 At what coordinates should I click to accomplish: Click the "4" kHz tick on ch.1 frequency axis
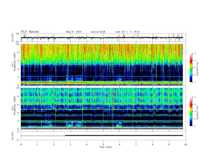point(18,69)
